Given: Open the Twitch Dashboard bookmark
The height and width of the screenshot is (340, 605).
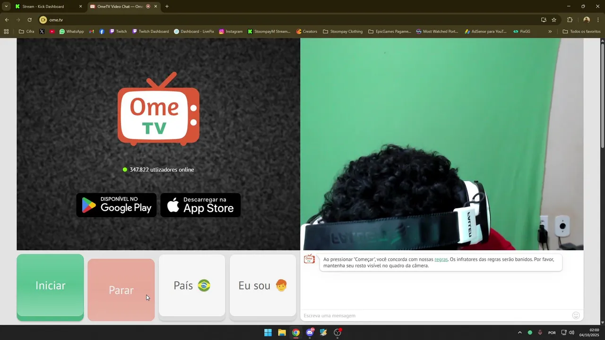Looking at the screenshot, I should [150, 32].
